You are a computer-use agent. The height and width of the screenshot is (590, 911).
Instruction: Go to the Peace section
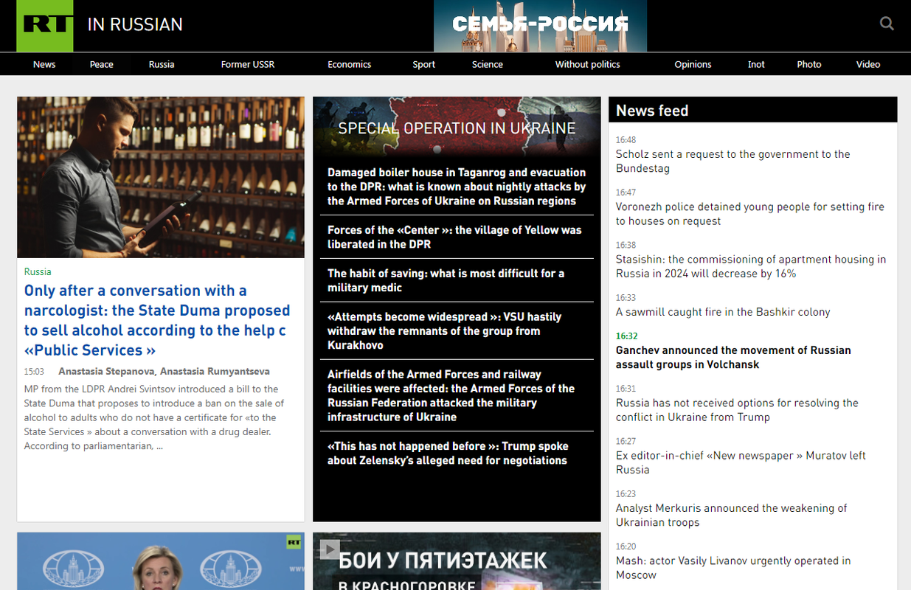[x=102, y=64]
